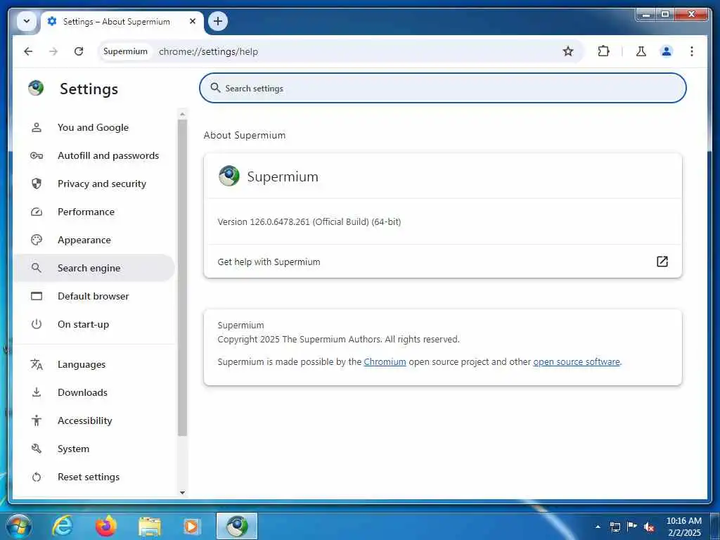Click the shield icon beside Privacy and security
This screenshot has height=540, width=720.
pyautogui.click(x=37, y=184)
